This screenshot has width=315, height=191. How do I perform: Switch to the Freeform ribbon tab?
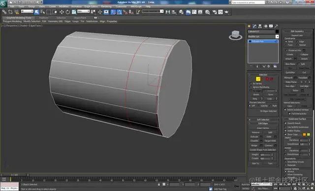pos(44,18)
